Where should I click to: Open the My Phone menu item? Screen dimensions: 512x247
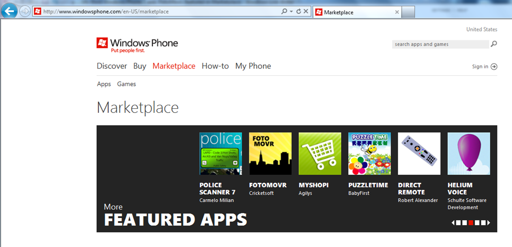coord(253,66)
